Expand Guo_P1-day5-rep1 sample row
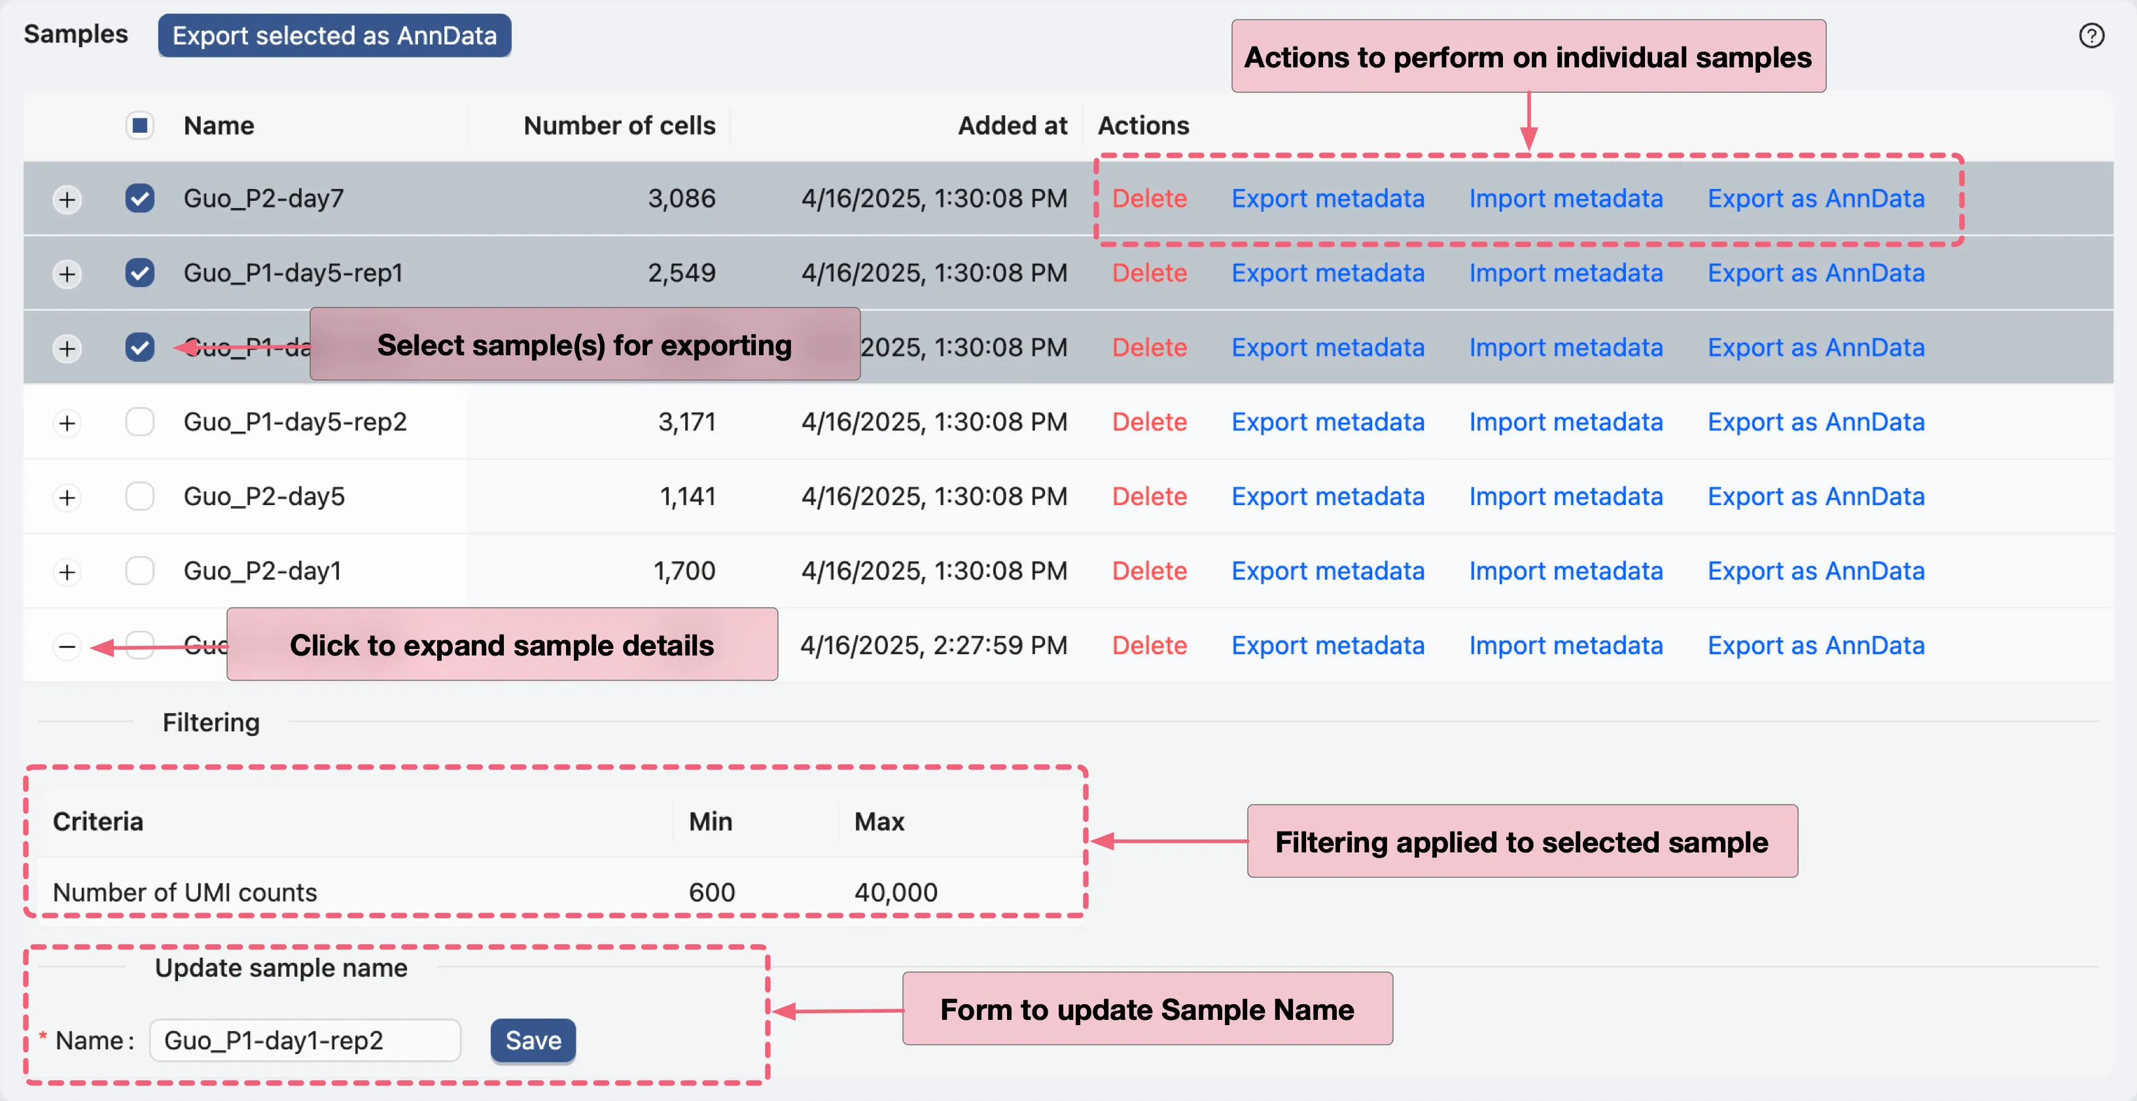 (67, 274)
